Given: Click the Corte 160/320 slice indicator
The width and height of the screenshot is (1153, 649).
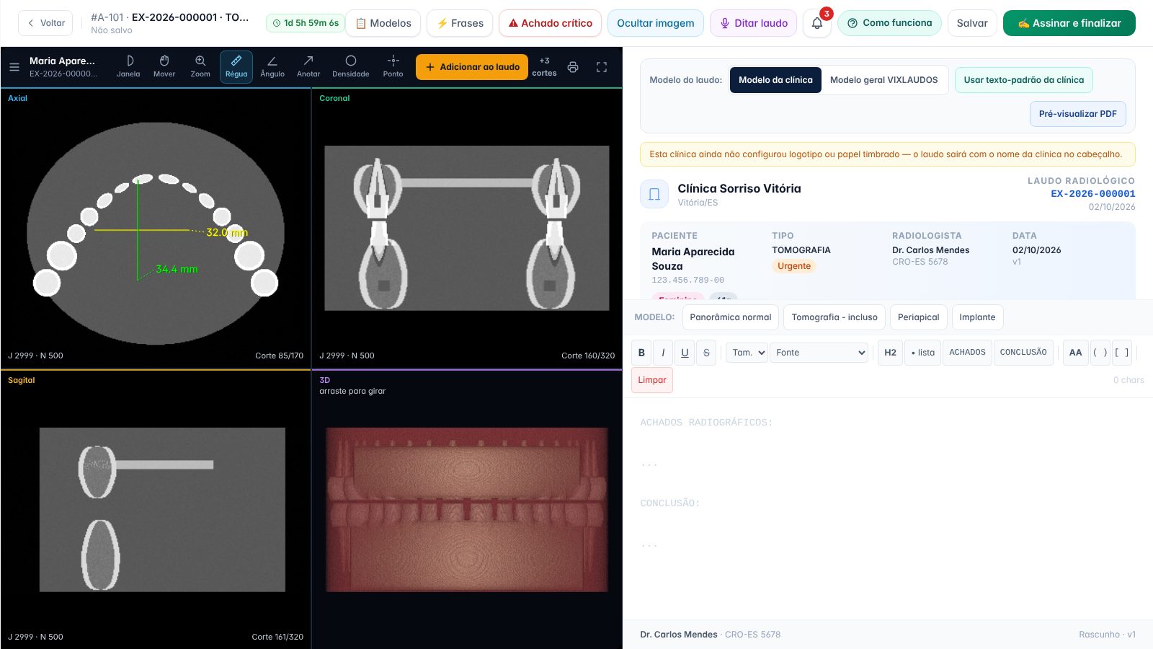Looking at the screenshot, I should click(588, 356).
